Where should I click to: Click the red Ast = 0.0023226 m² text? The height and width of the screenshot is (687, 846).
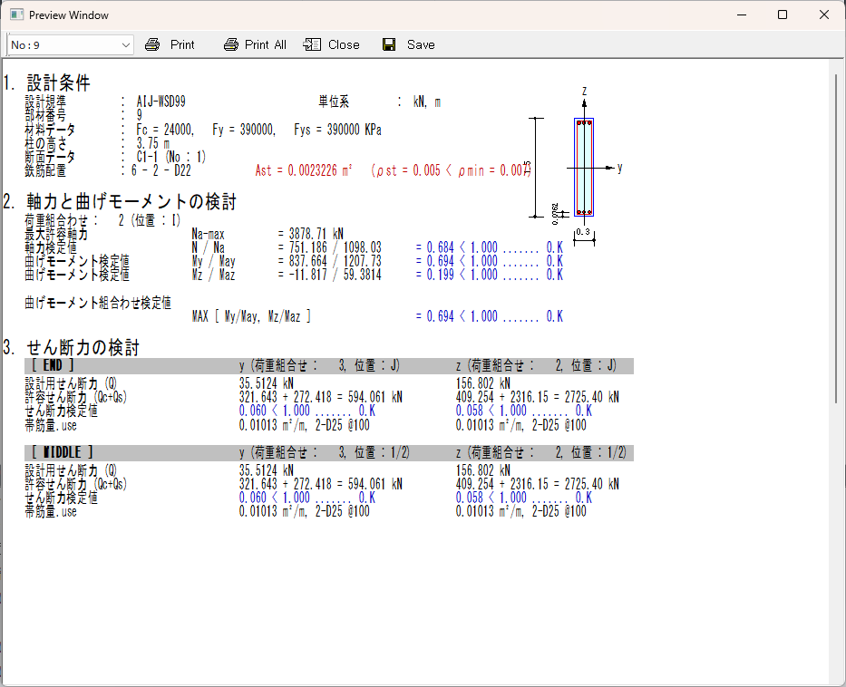[x=304, y=170]
